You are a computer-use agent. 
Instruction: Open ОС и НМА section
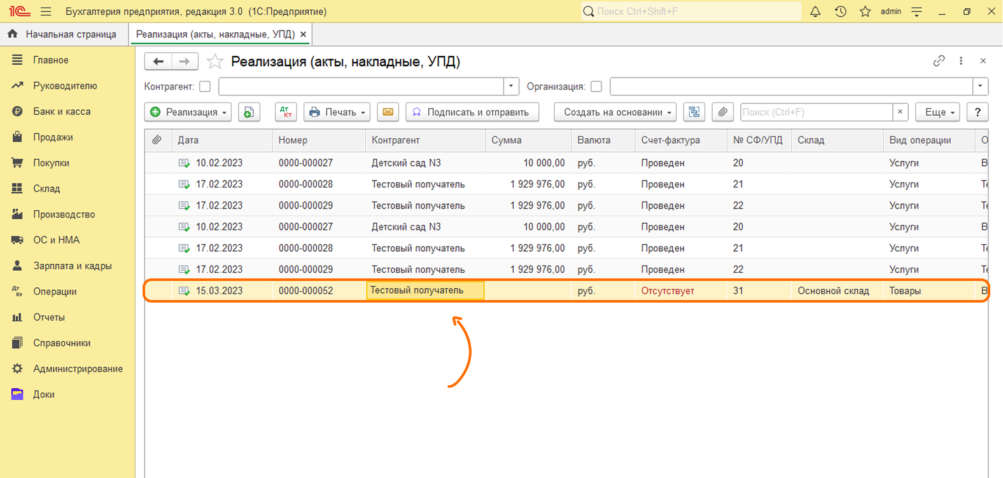pos(57,240)
